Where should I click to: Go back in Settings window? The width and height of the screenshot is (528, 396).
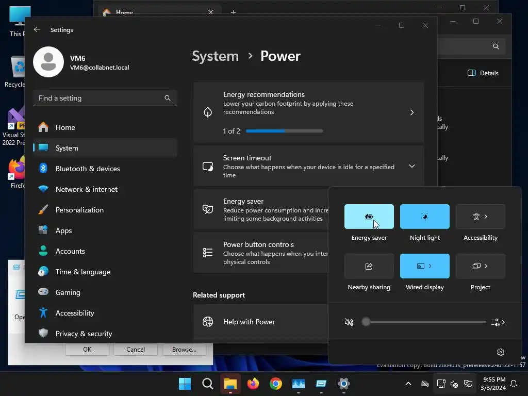(x=37, y=29)
